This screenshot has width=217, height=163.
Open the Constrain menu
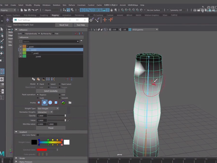click(81, 5)
